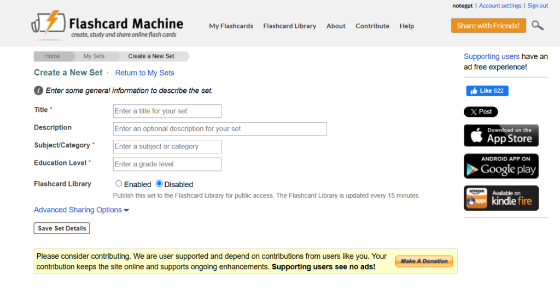Click the Flashcard Machine logo
560x303 pixels.
pyautogui.click(x=107, y=25)
